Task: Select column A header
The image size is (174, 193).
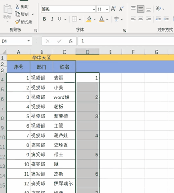Action: (18, 52)
